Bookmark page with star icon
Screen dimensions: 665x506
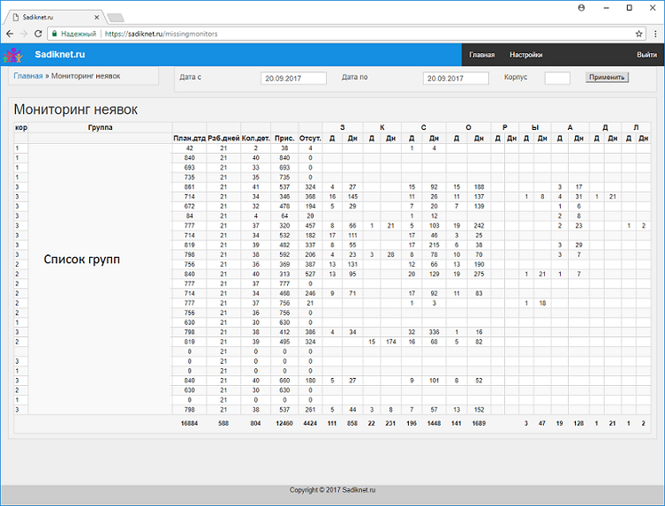[639, 34]
